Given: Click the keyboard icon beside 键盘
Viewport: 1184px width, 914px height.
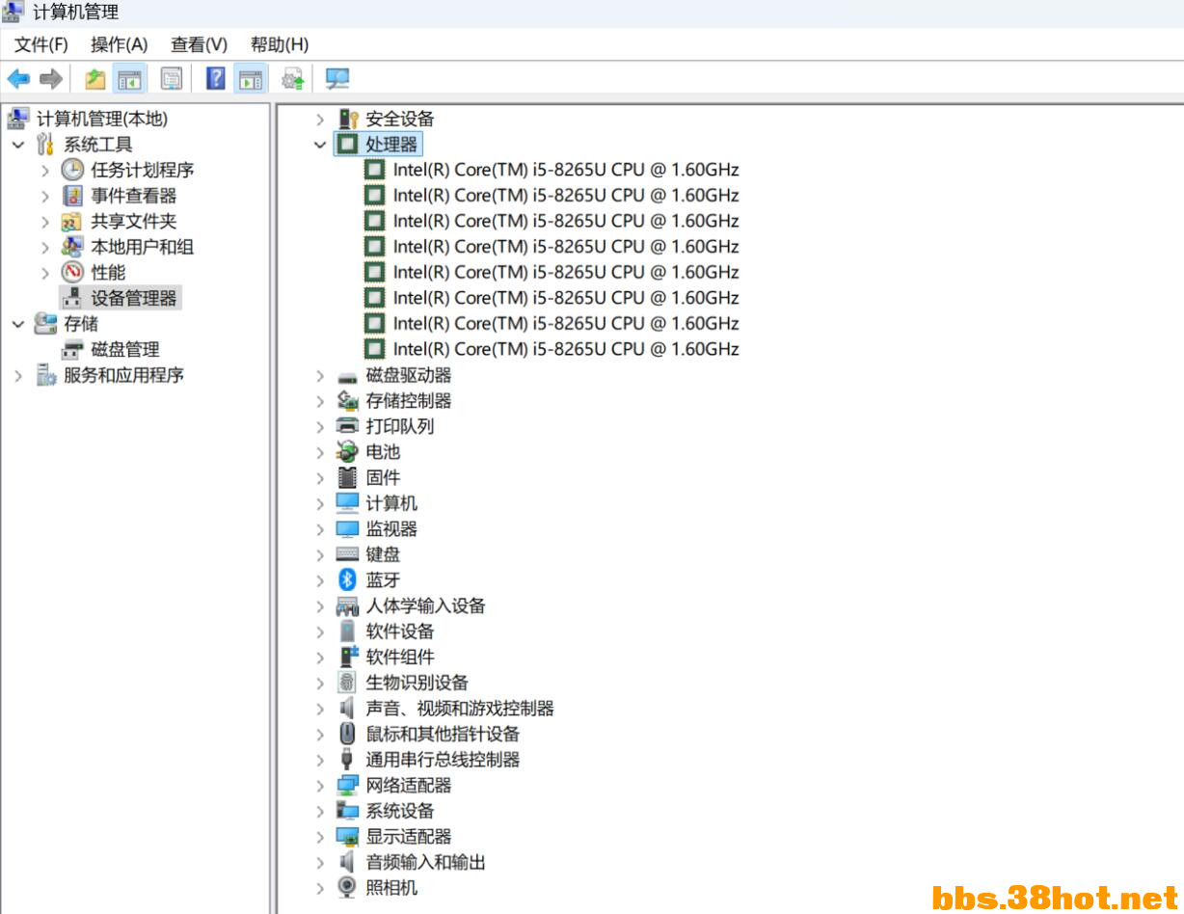Looking at the screenshot, I should [348, 554].
